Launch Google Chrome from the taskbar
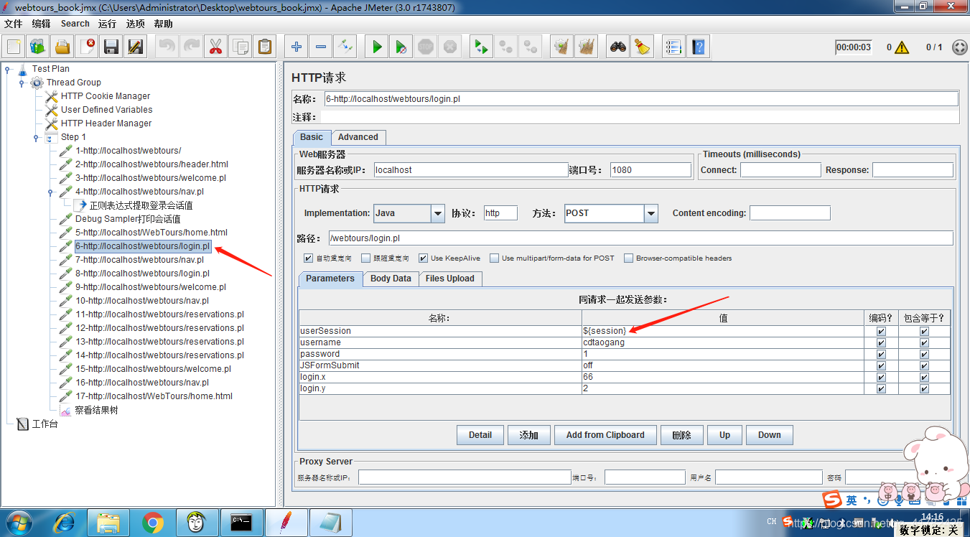This screenshot has width=970, height=537. (152, 523)
